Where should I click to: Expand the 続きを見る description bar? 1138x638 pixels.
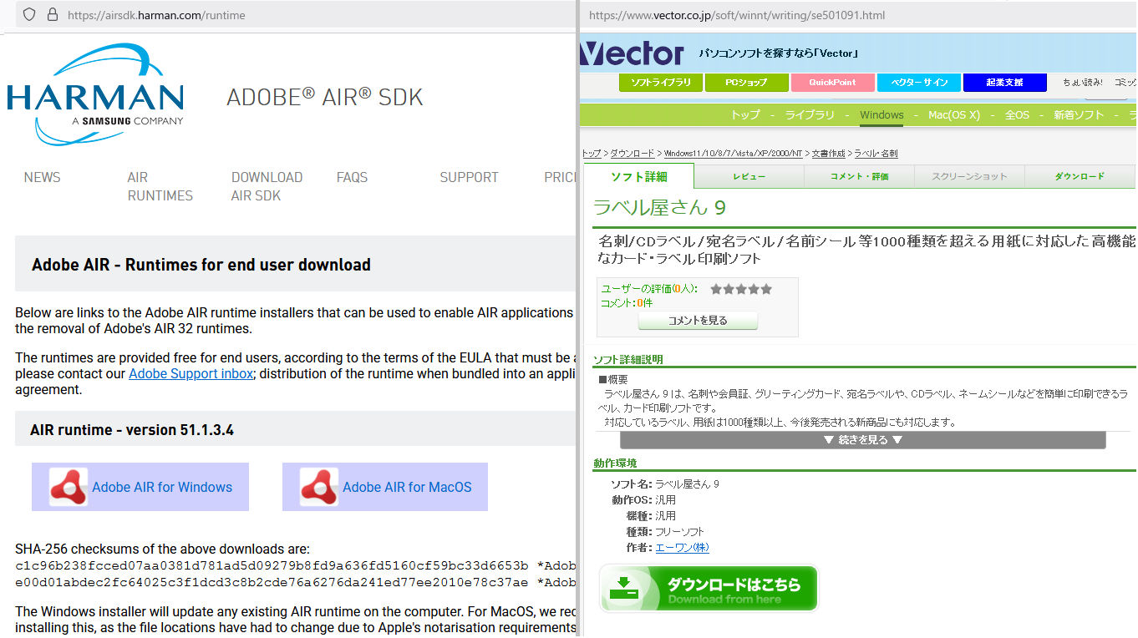click(x=862, y=440)
